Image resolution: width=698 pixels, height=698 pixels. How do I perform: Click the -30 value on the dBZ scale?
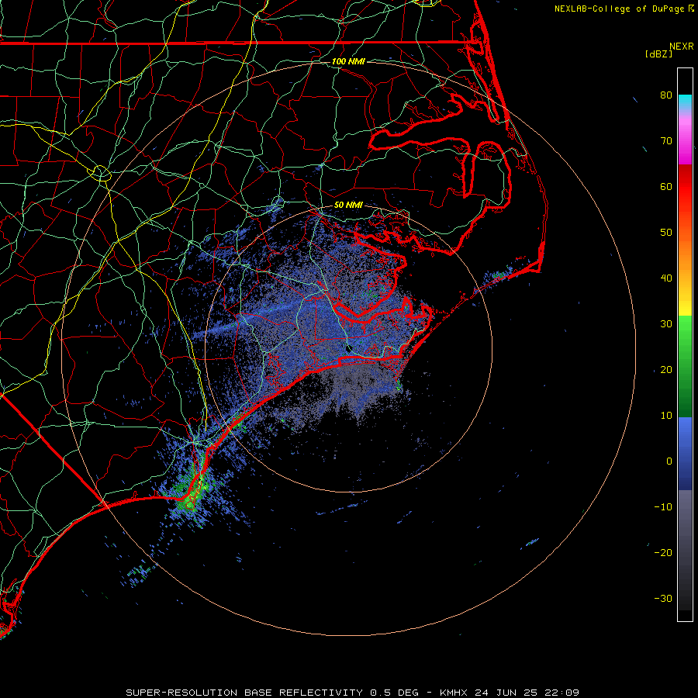pyautogui.click(x=663, y=598)
